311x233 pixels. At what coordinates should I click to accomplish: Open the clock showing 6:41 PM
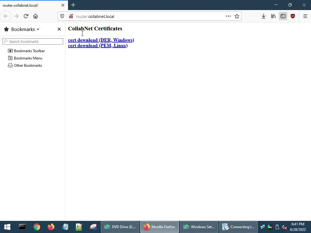point(298,227)
